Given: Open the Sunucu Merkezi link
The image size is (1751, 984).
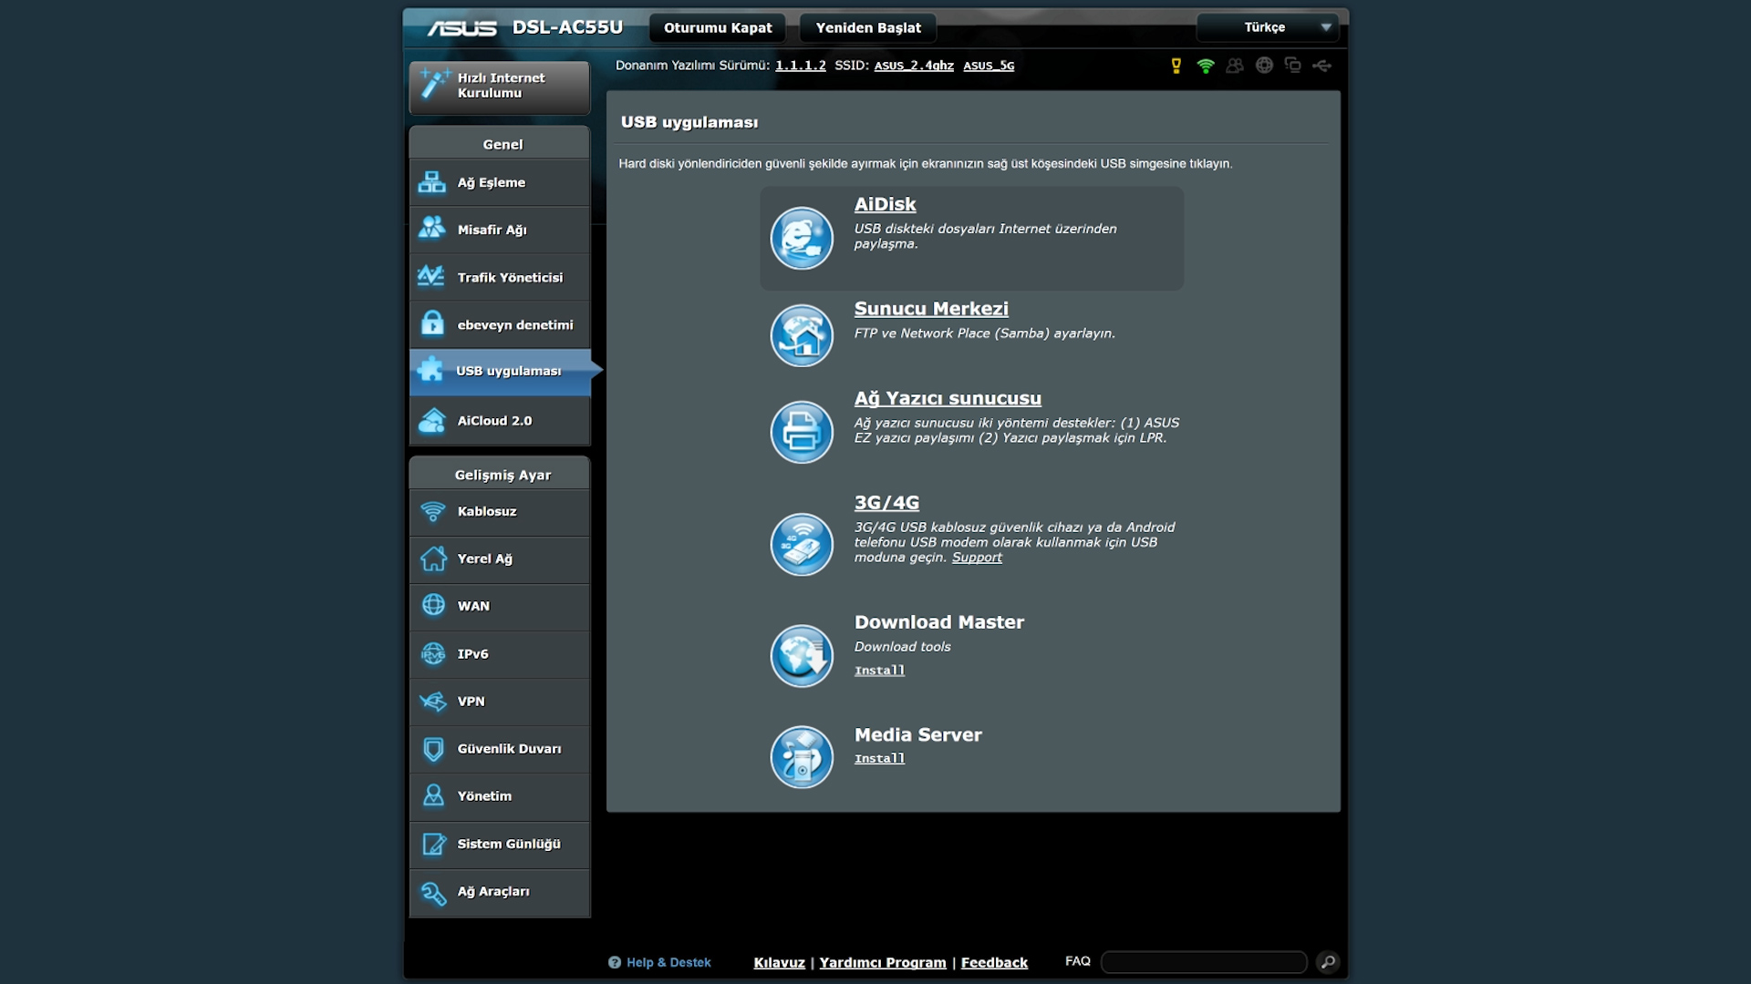Looking at the screenshot, I should pos(931,309).
